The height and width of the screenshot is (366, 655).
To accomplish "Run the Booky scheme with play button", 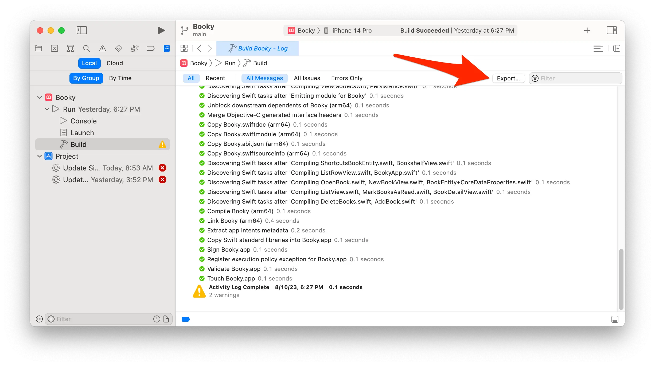I will click(x=161, y=30).
